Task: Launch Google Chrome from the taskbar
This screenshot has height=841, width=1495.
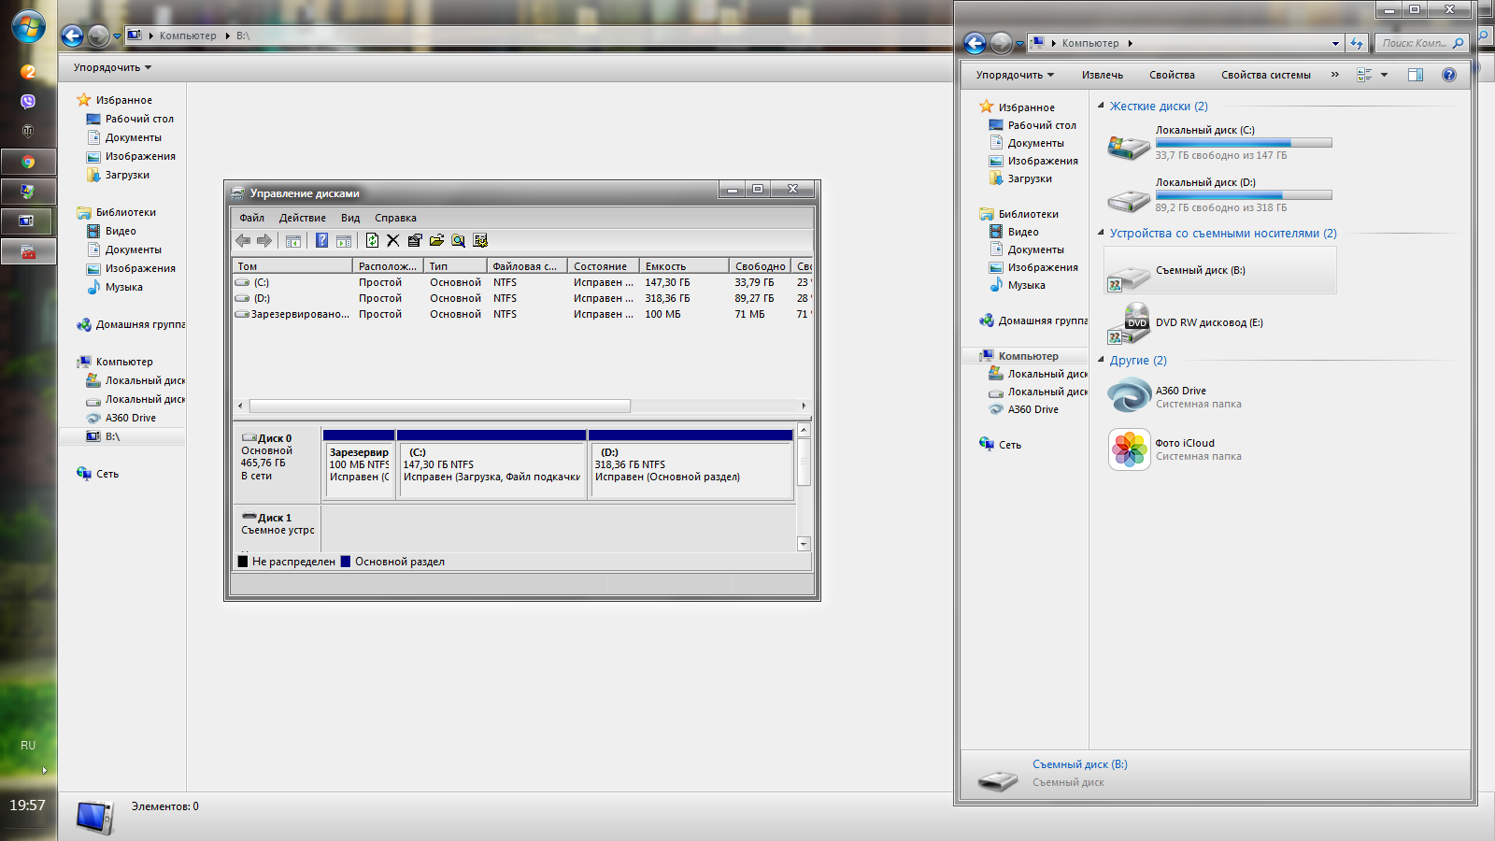Action: pos(28,162)
